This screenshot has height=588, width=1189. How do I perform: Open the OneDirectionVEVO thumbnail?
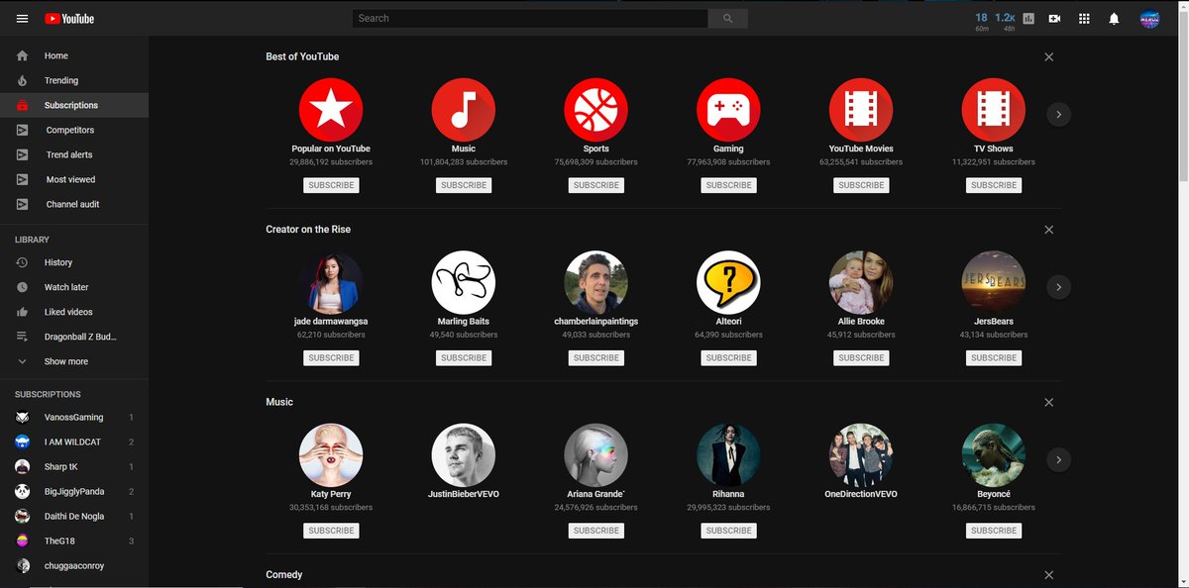(x=861, y=454)
